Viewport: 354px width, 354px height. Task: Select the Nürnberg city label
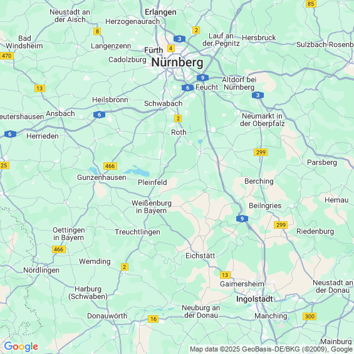(x=177, y=62)
